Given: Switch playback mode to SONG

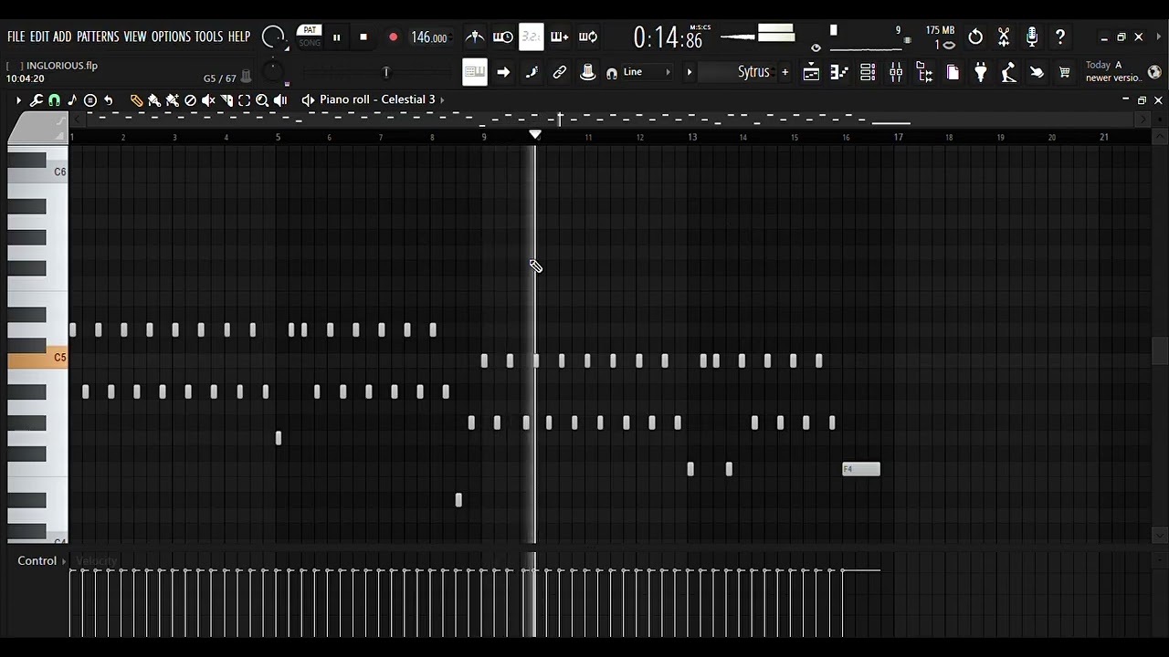Looking at the screenshot, I should [x=310, y=44].
